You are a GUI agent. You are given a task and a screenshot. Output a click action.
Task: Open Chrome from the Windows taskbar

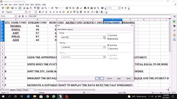coord(47,97)
